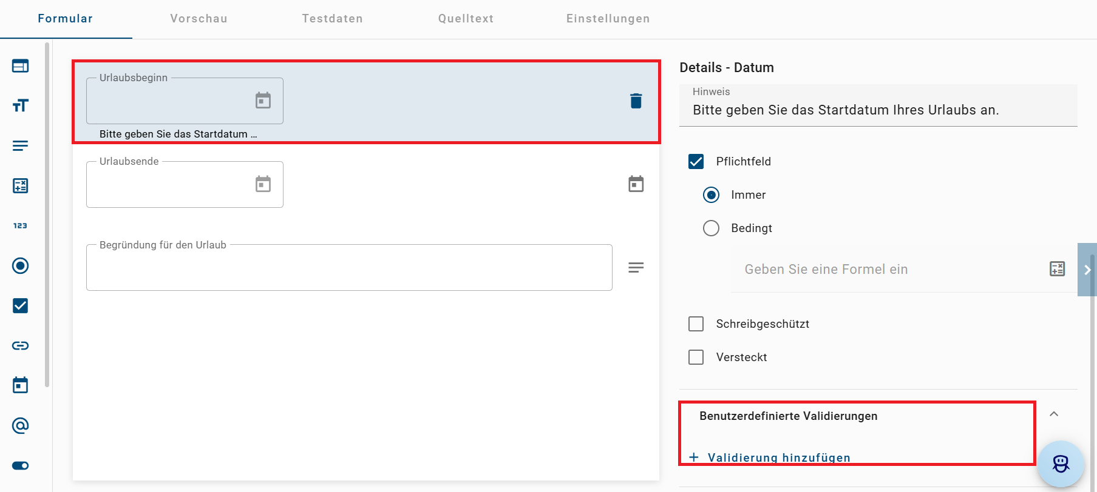Enable the Schreibgeschützt checkbox

coord(696,324)
